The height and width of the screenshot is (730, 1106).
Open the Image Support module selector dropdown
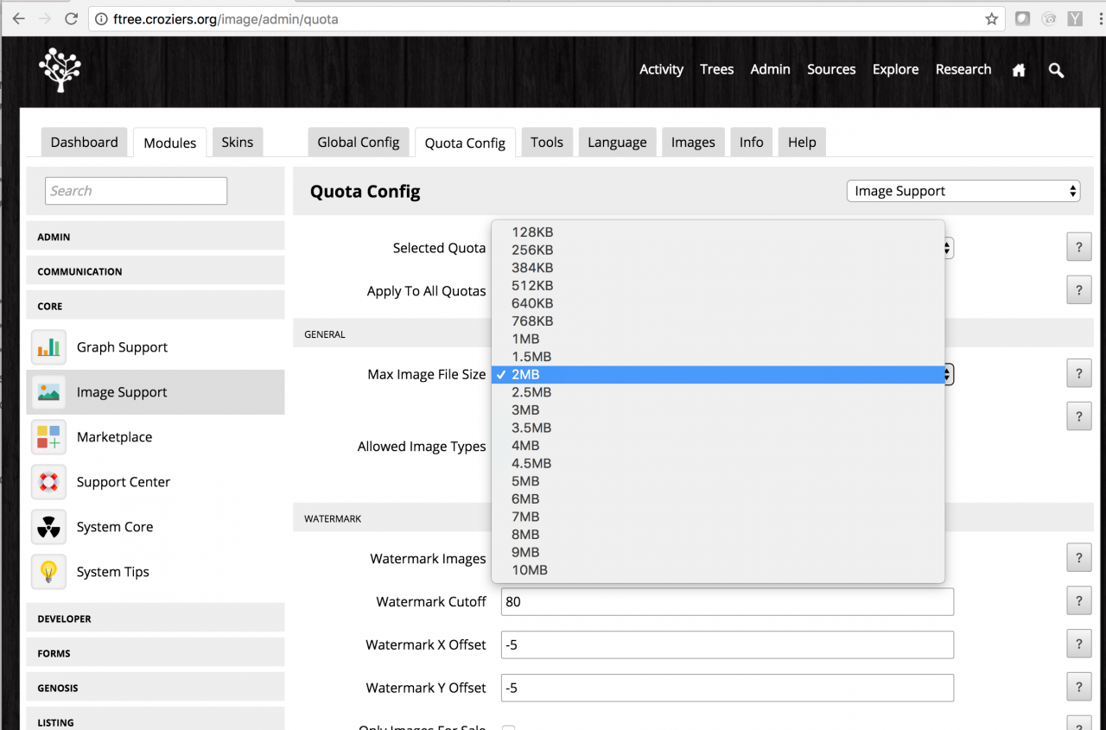pyautogui.click(x=963, y=191)
